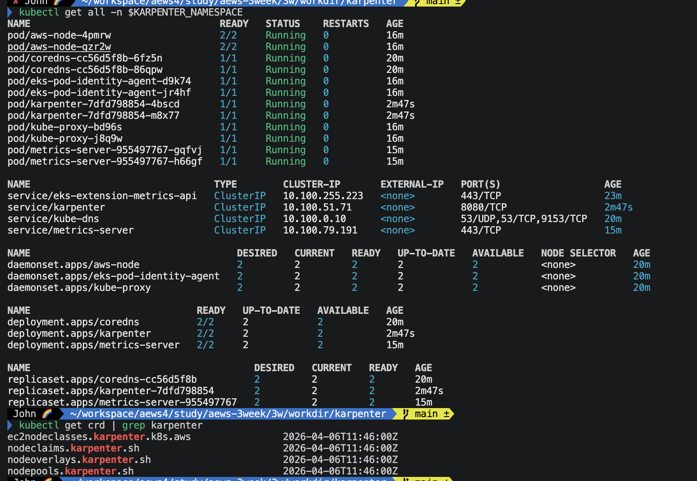The image size is (697, 481).
Task: Click service/kube-dns name
Action: (53, 219)
